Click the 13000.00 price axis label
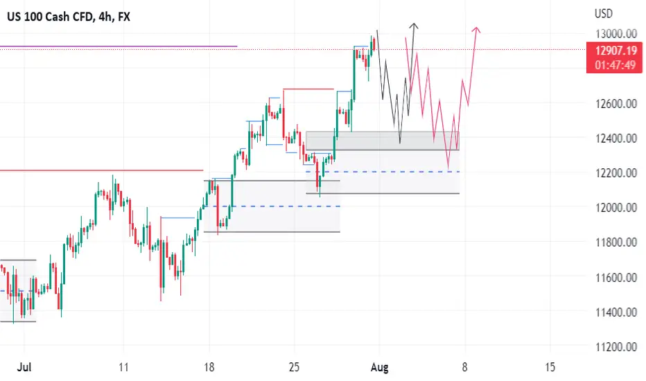The height and width of the screenshot is (381, 646). pos(616,34)
